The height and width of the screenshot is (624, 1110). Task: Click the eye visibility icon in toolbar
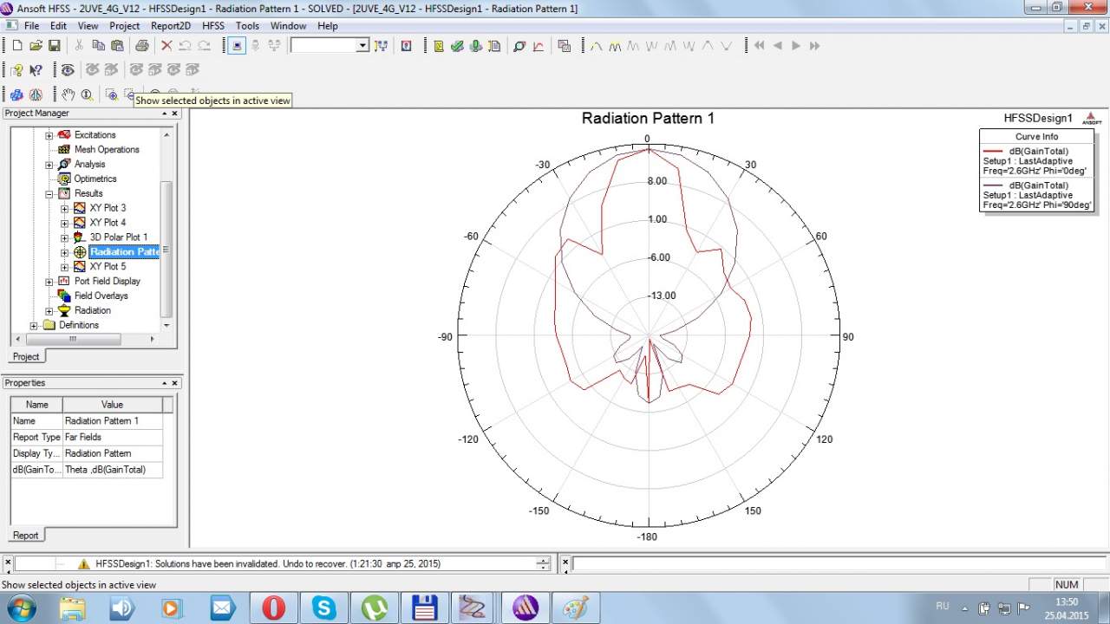(68, 70)
